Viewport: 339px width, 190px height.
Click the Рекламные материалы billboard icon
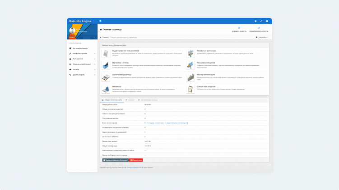[190, 54]
